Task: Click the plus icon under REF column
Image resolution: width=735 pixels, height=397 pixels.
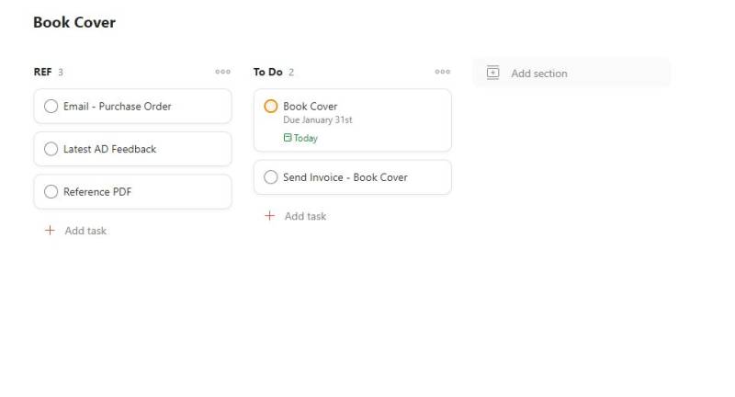Action: point(50,231)
